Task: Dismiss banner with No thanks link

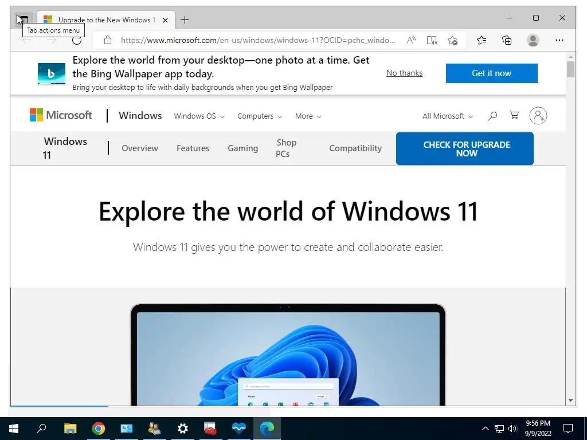Action: 404,73
